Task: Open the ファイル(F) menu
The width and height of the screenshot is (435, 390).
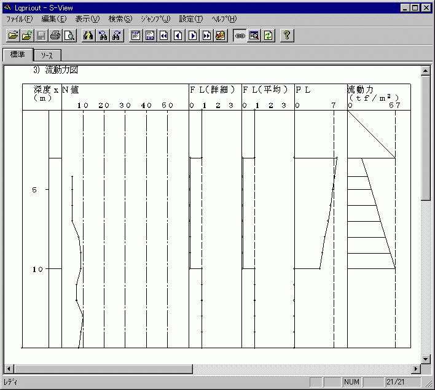Action: tap(19, 19)
